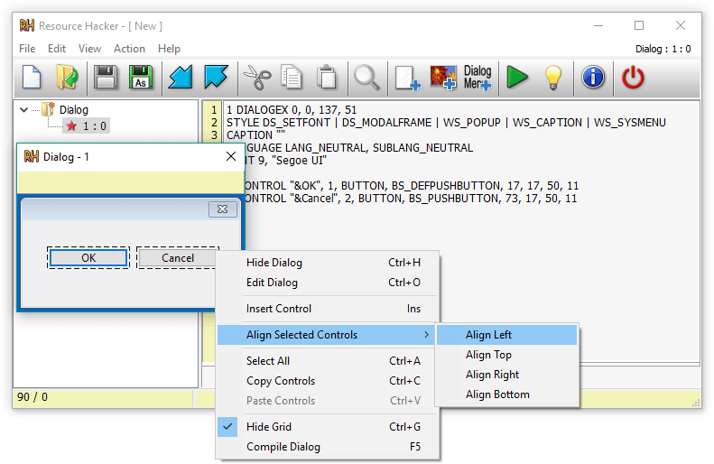This screenshot has height=464, width=714.
Task: Select Insert Control from context menu
Action: click(x=279, y=309)
